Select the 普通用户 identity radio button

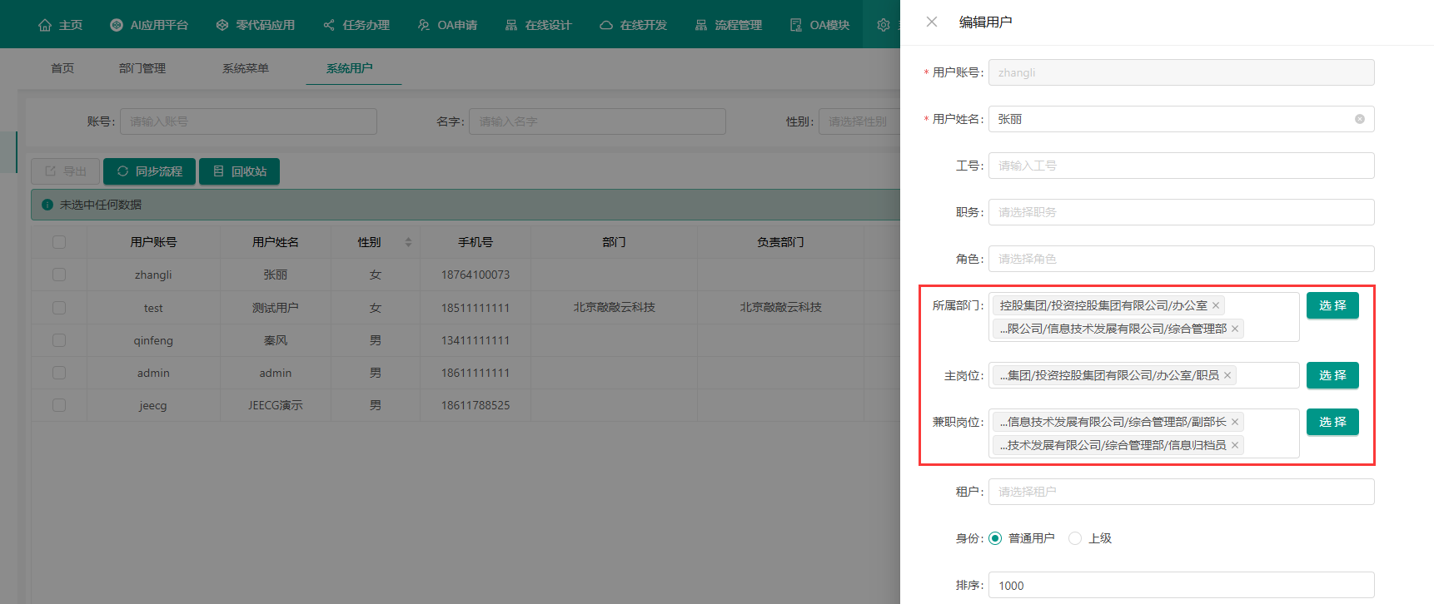(995, 538)
